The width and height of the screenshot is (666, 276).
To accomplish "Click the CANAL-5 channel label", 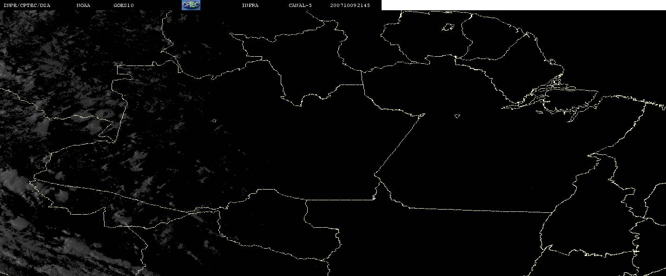I will [300, 5].
